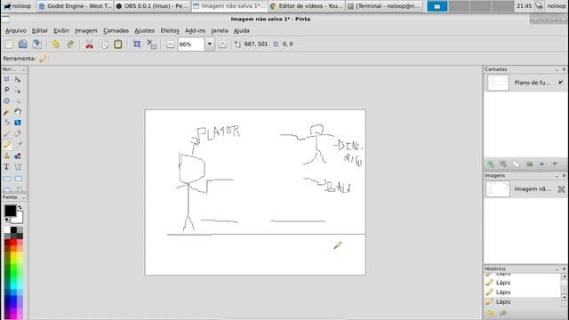Open the Add-ins menu

tap(195, 31)
